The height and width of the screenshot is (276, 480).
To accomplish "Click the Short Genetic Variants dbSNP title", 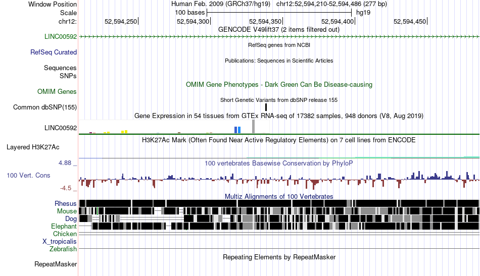I will (278, 100).
